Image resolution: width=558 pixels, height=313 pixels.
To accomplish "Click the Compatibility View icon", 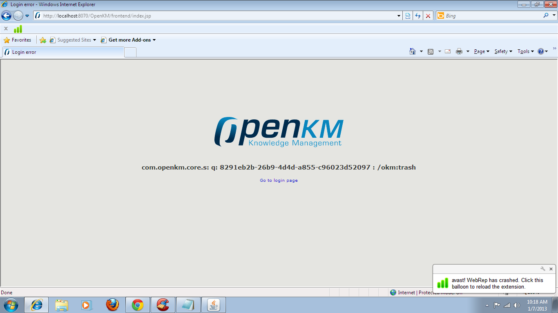I will pos(408,16).
